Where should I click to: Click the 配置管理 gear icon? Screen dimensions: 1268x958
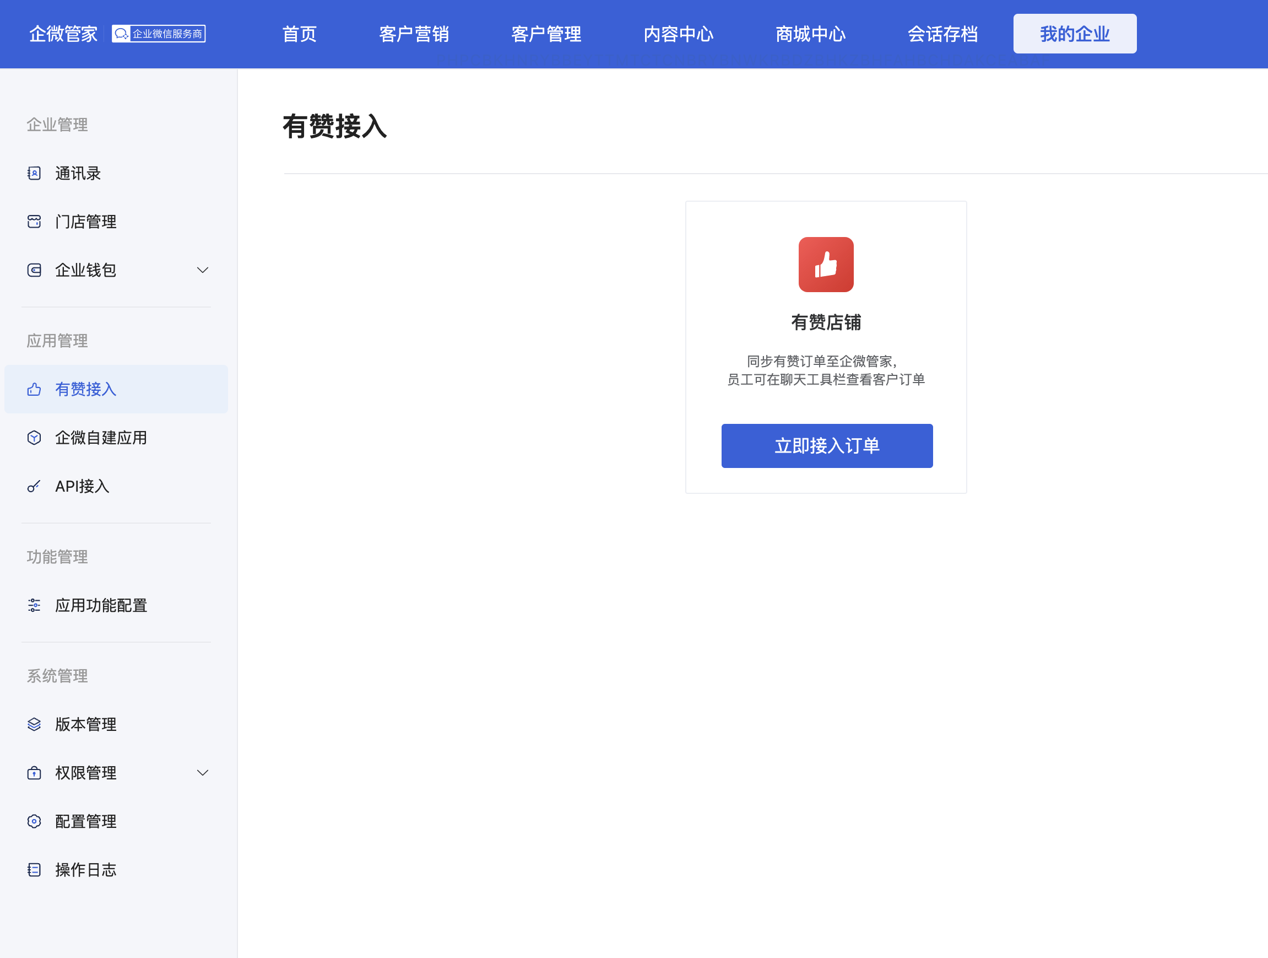point(34,821)
